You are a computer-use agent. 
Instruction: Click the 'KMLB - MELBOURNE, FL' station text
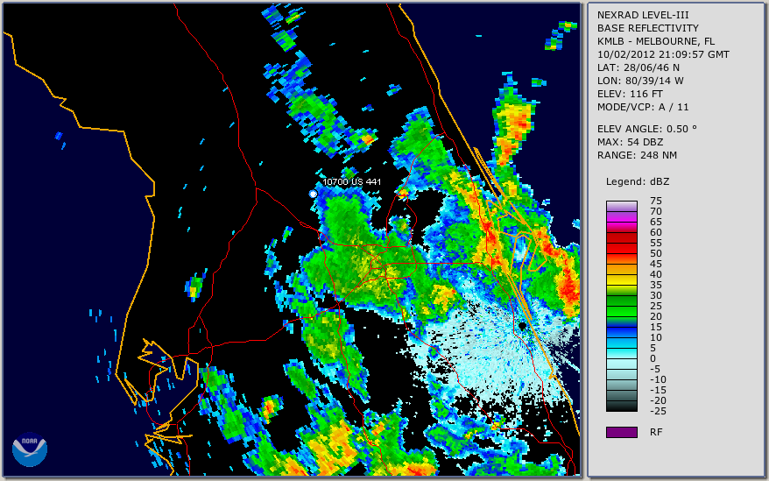tap(656, 41)
